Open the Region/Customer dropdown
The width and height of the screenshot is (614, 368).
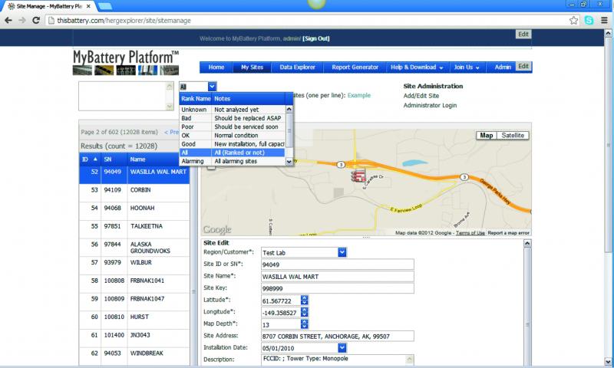coord(342,252)
